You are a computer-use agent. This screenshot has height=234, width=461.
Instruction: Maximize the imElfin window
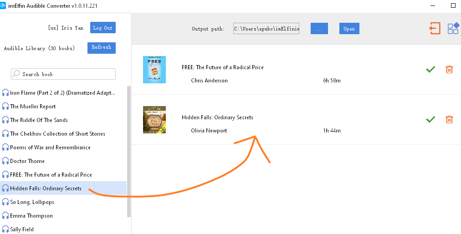[453, 5]
